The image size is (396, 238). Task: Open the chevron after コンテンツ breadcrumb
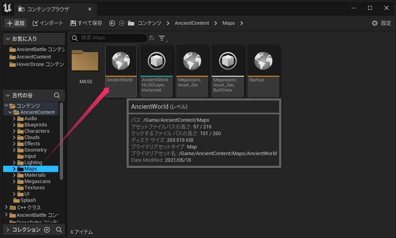point(168,23)
